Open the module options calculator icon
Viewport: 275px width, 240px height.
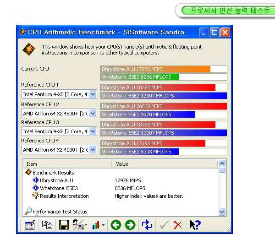coord(30,225)
